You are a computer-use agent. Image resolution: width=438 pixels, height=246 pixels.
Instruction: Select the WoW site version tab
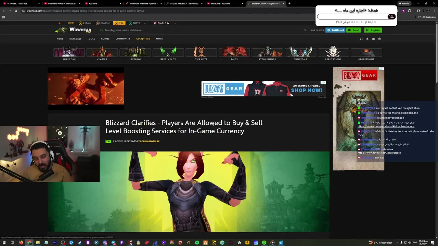click(x=70, y=23)
